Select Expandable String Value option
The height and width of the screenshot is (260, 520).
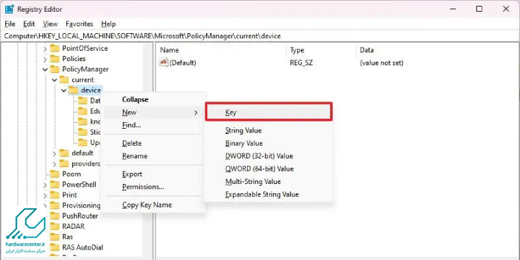(x=268, y=194)
